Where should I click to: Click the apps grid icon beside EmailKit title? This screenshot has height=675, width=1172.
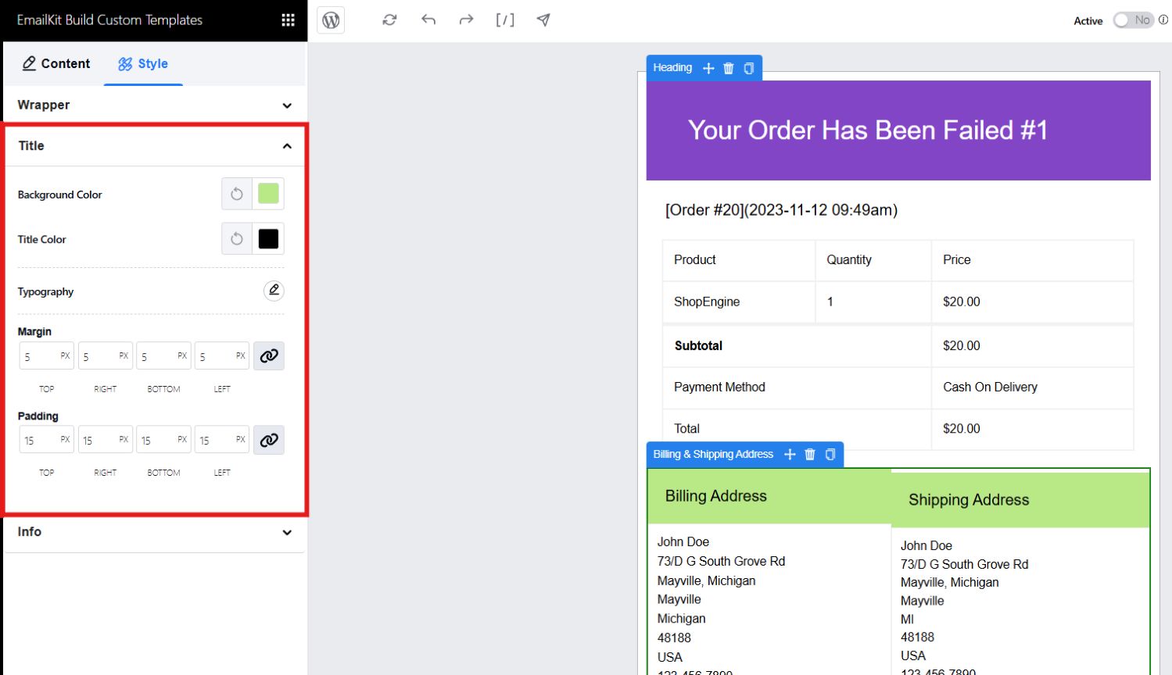[288, 19]
